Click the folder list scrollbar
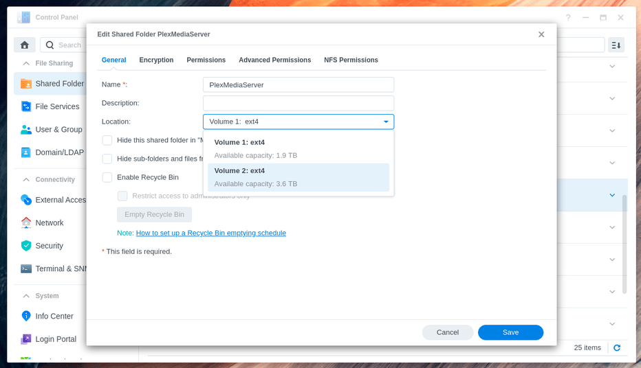 [624, 244]
